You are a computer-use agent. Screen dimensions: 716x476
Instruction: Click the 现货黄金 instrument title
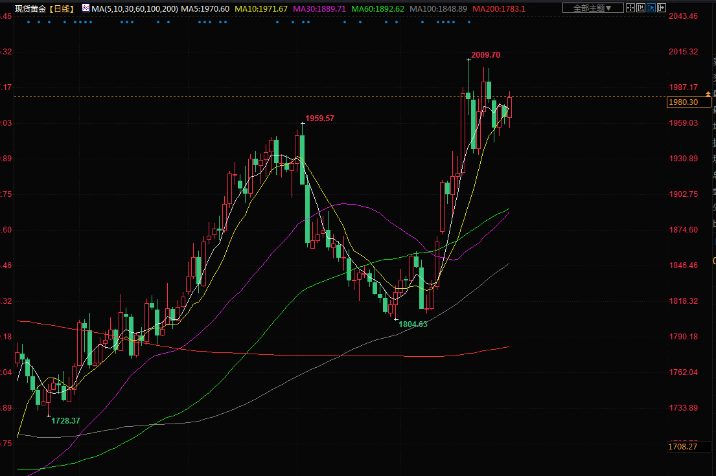(x=29, y=8)
